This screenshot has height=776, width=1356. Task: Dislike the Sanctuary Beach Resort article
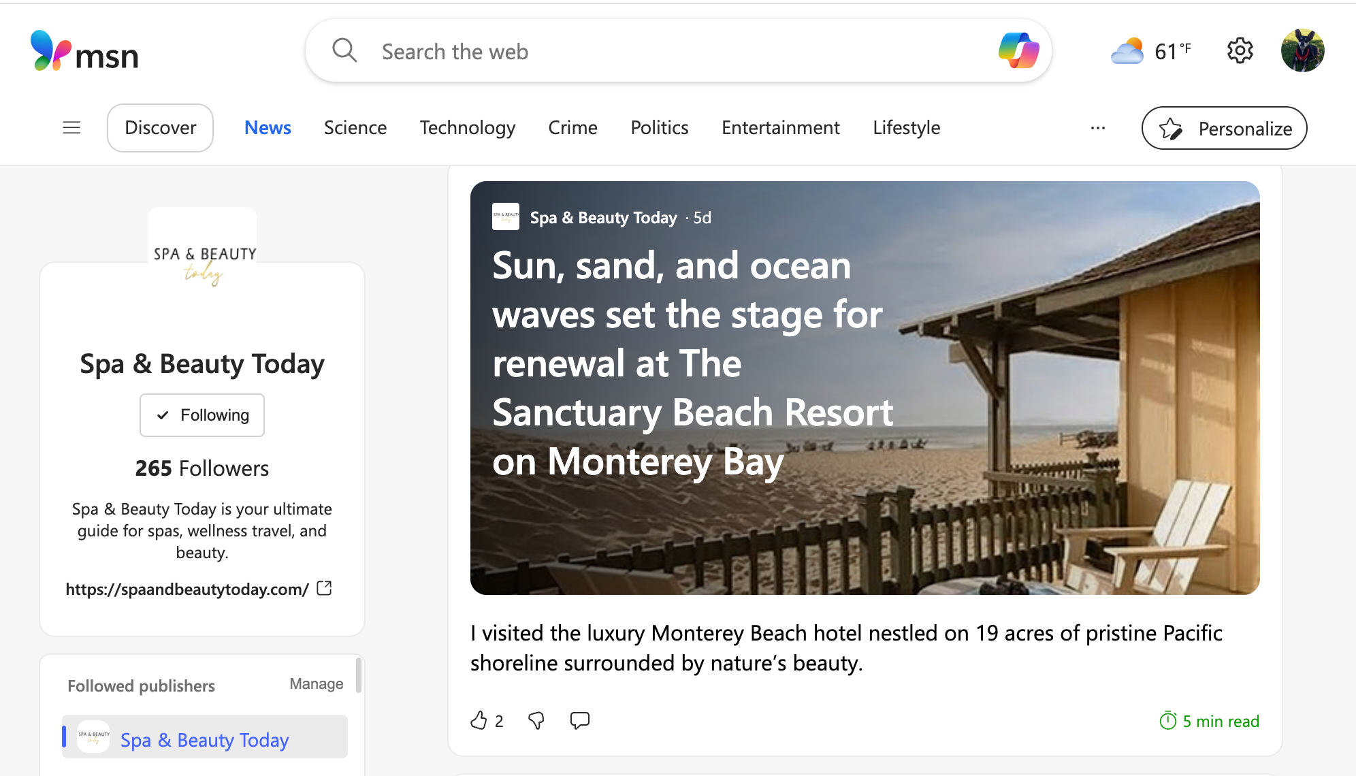click(536, 720)
